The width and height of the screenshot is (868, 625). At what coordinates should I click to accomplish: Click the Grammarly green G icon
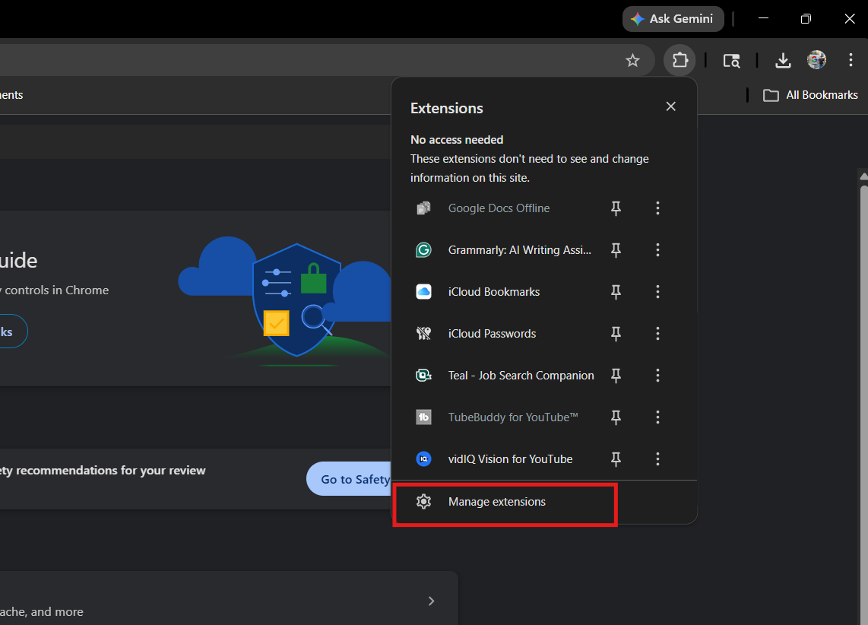pyautogui.click(x=423, y=250)
